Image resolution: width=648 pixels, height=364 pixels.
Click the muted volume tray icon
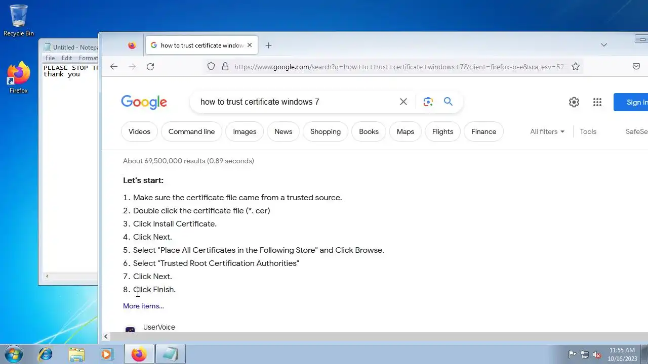coord(597,354)
